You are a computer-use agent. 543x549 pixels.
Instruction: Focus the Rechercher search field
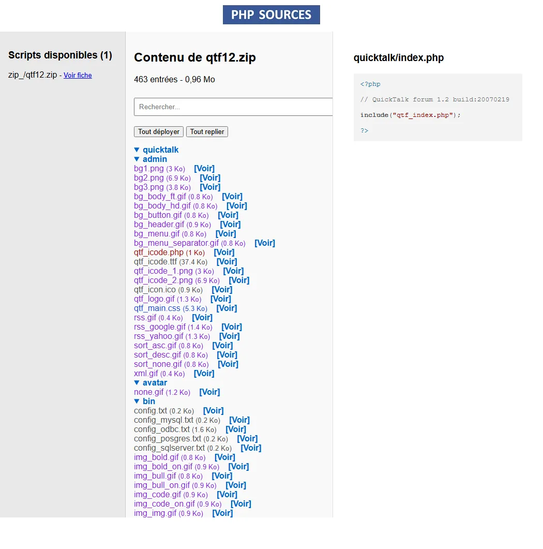point(233,107)
